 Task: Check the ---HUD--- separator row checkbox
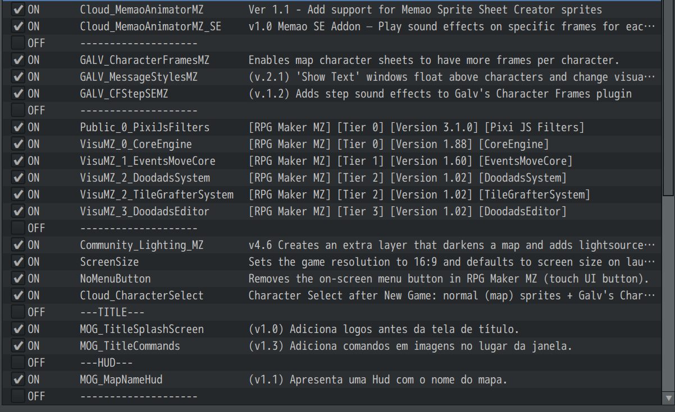18,363
